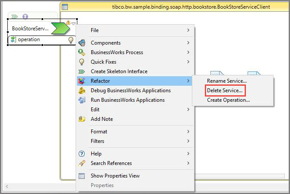Choose Debug BusinessWorks Applications
This screenshot has width=290, height=194.
(x=135, y=91)
